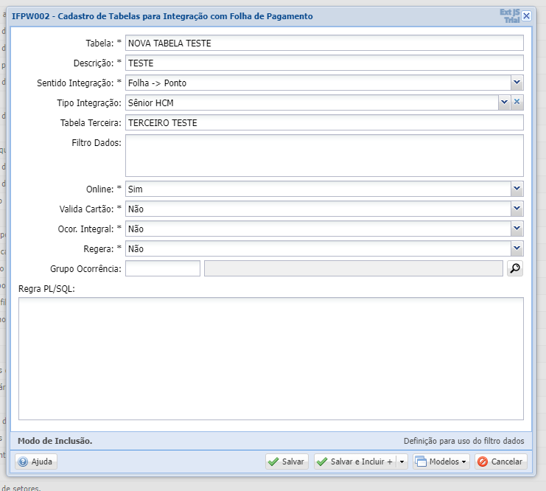The width and height of the screenshot is (546, 491).
Task: Expand the Regera dropdown arrow
Action: tap(517, 248)
